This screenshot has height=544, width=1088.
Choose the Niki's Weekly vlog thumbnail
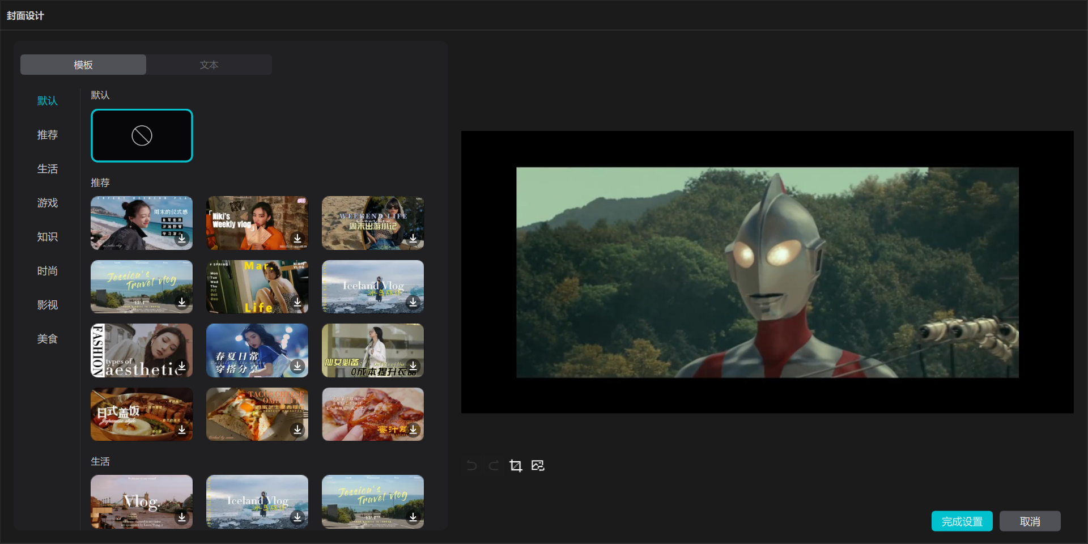257,223
